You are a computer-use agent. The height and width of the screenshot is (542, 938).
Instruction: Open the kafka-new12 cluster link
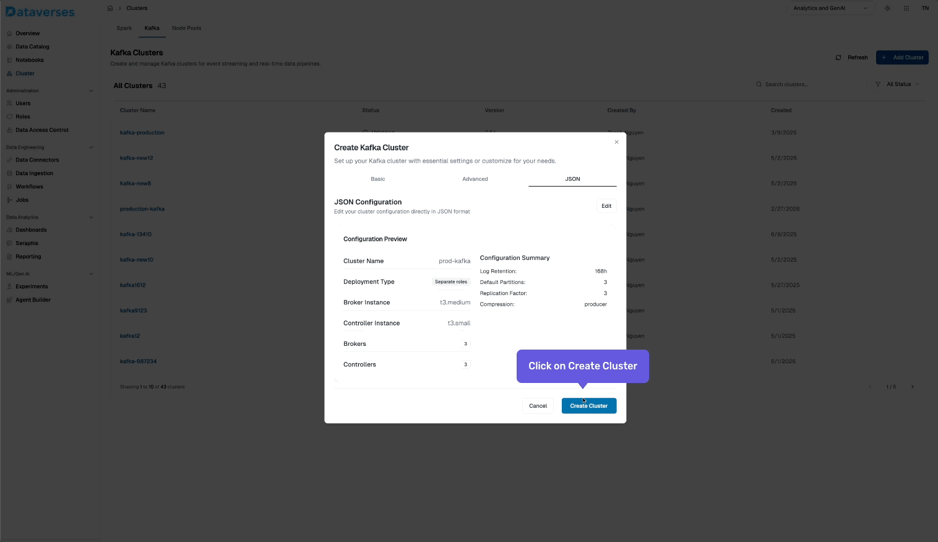pos(136,158)
